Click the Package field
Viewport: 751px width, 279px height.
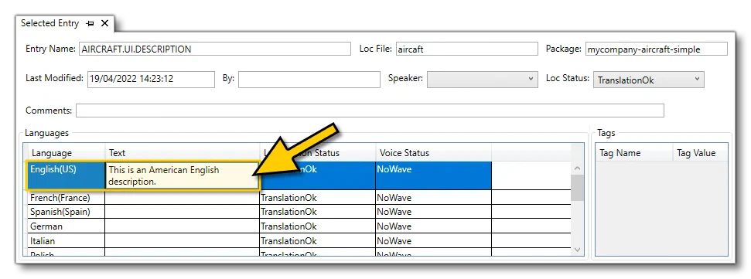[656, 49]
